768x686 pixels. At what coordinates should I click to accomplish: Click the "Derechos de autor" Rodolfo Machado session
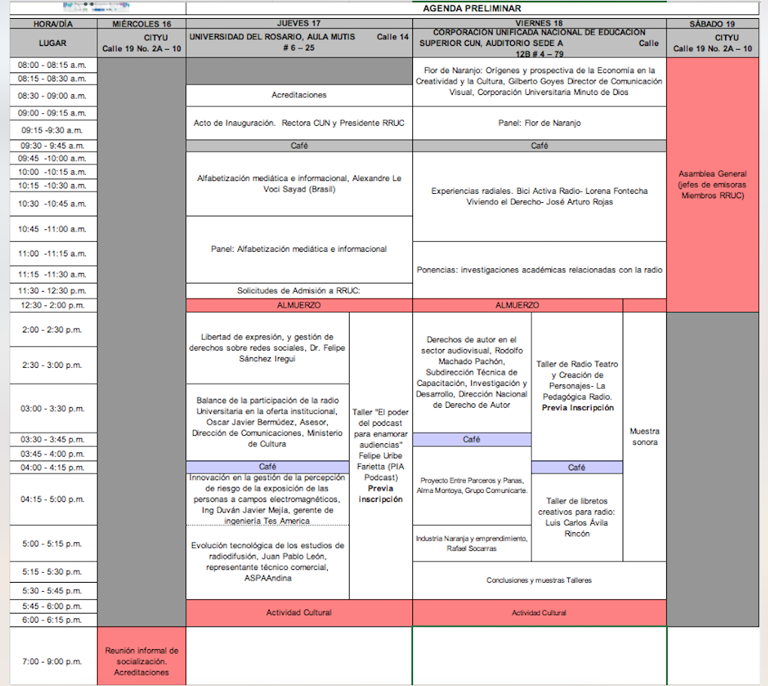(472, 372)
